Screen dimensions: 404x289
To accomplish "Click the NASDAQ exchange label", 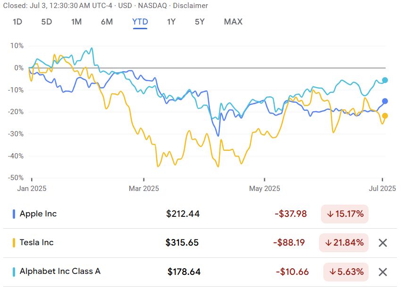I will pyautogui.click(x=152, y=5).
